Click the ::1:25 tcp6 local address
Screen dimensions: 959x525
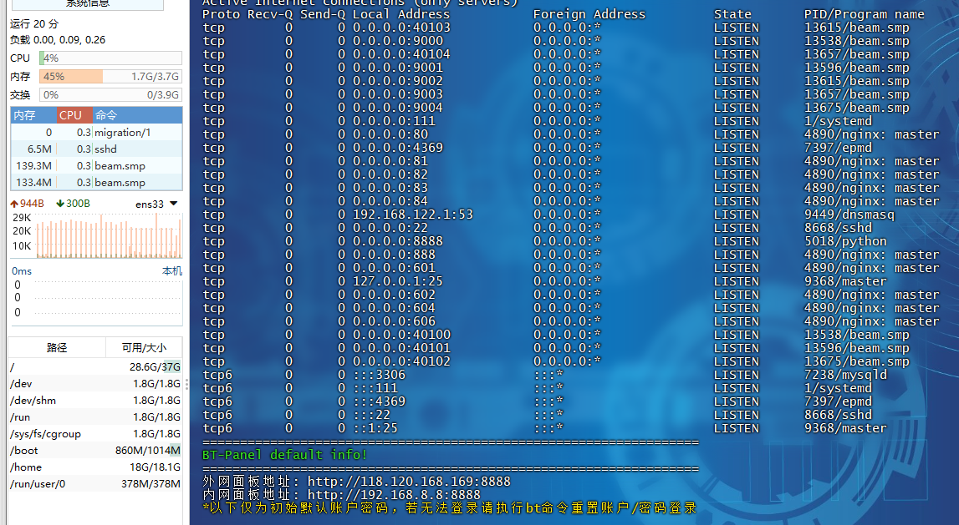[x=375, y=428]
